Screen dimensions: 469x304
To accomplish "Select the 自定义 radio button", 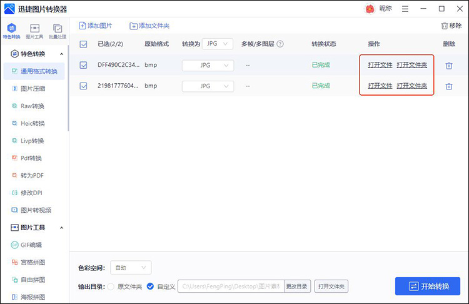I will tap(150, 286).
